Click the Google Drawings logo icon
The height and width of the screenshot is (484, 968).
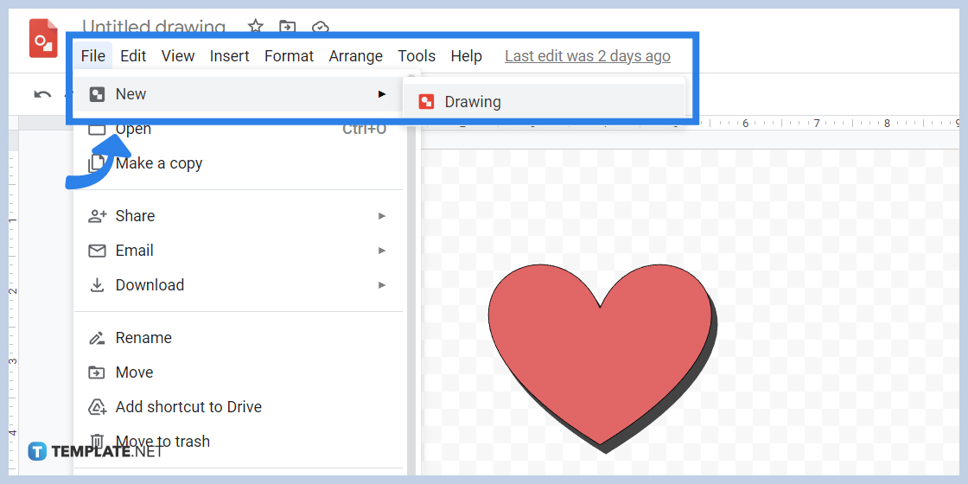click(43, 38)
